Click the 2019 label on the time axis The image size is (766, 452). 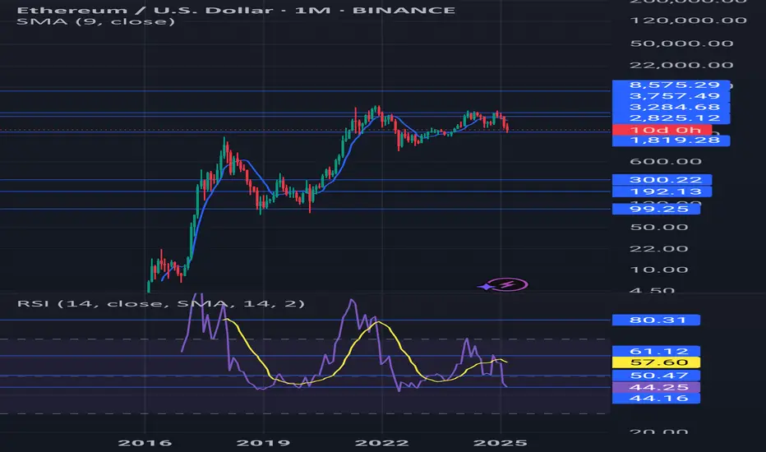pos(263,443)
